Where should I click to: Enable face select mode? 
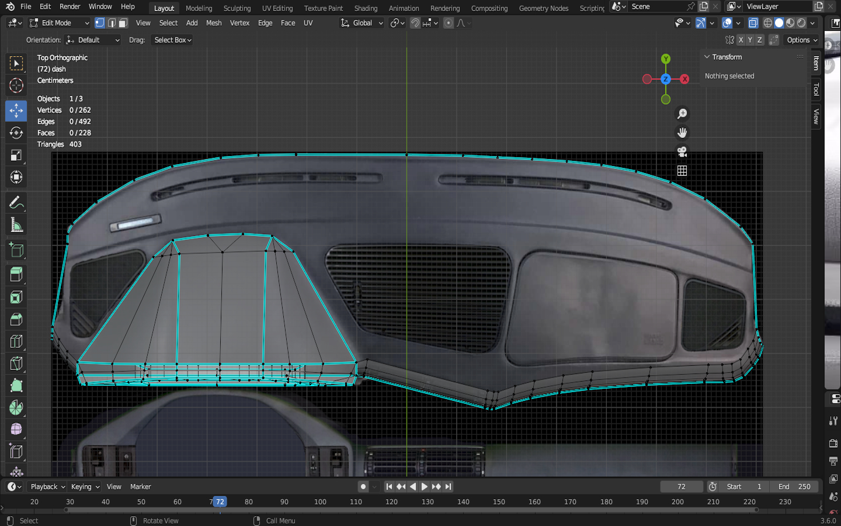123,23
